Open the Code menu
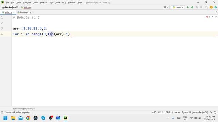 (35, 2)
